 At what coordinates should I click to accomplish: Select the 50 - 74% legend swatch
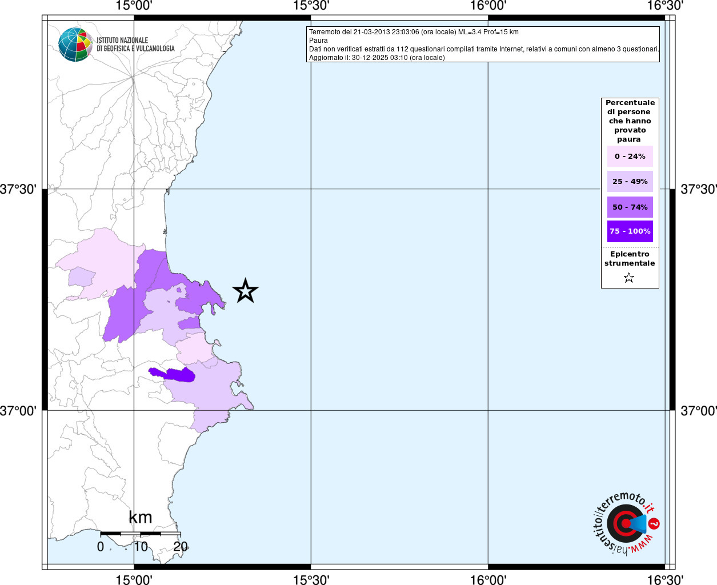tap(630, 207)
